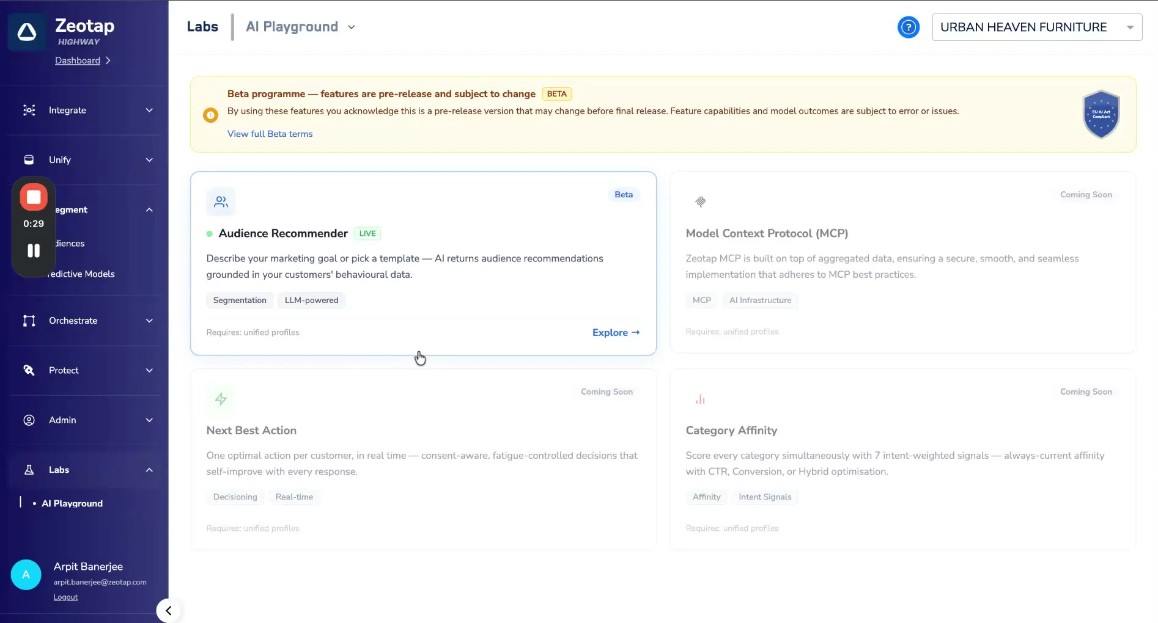Click the Model Context Protocol (MCP) title
The height and width of the screenshot is (623, 1158).
click(767, 233)
